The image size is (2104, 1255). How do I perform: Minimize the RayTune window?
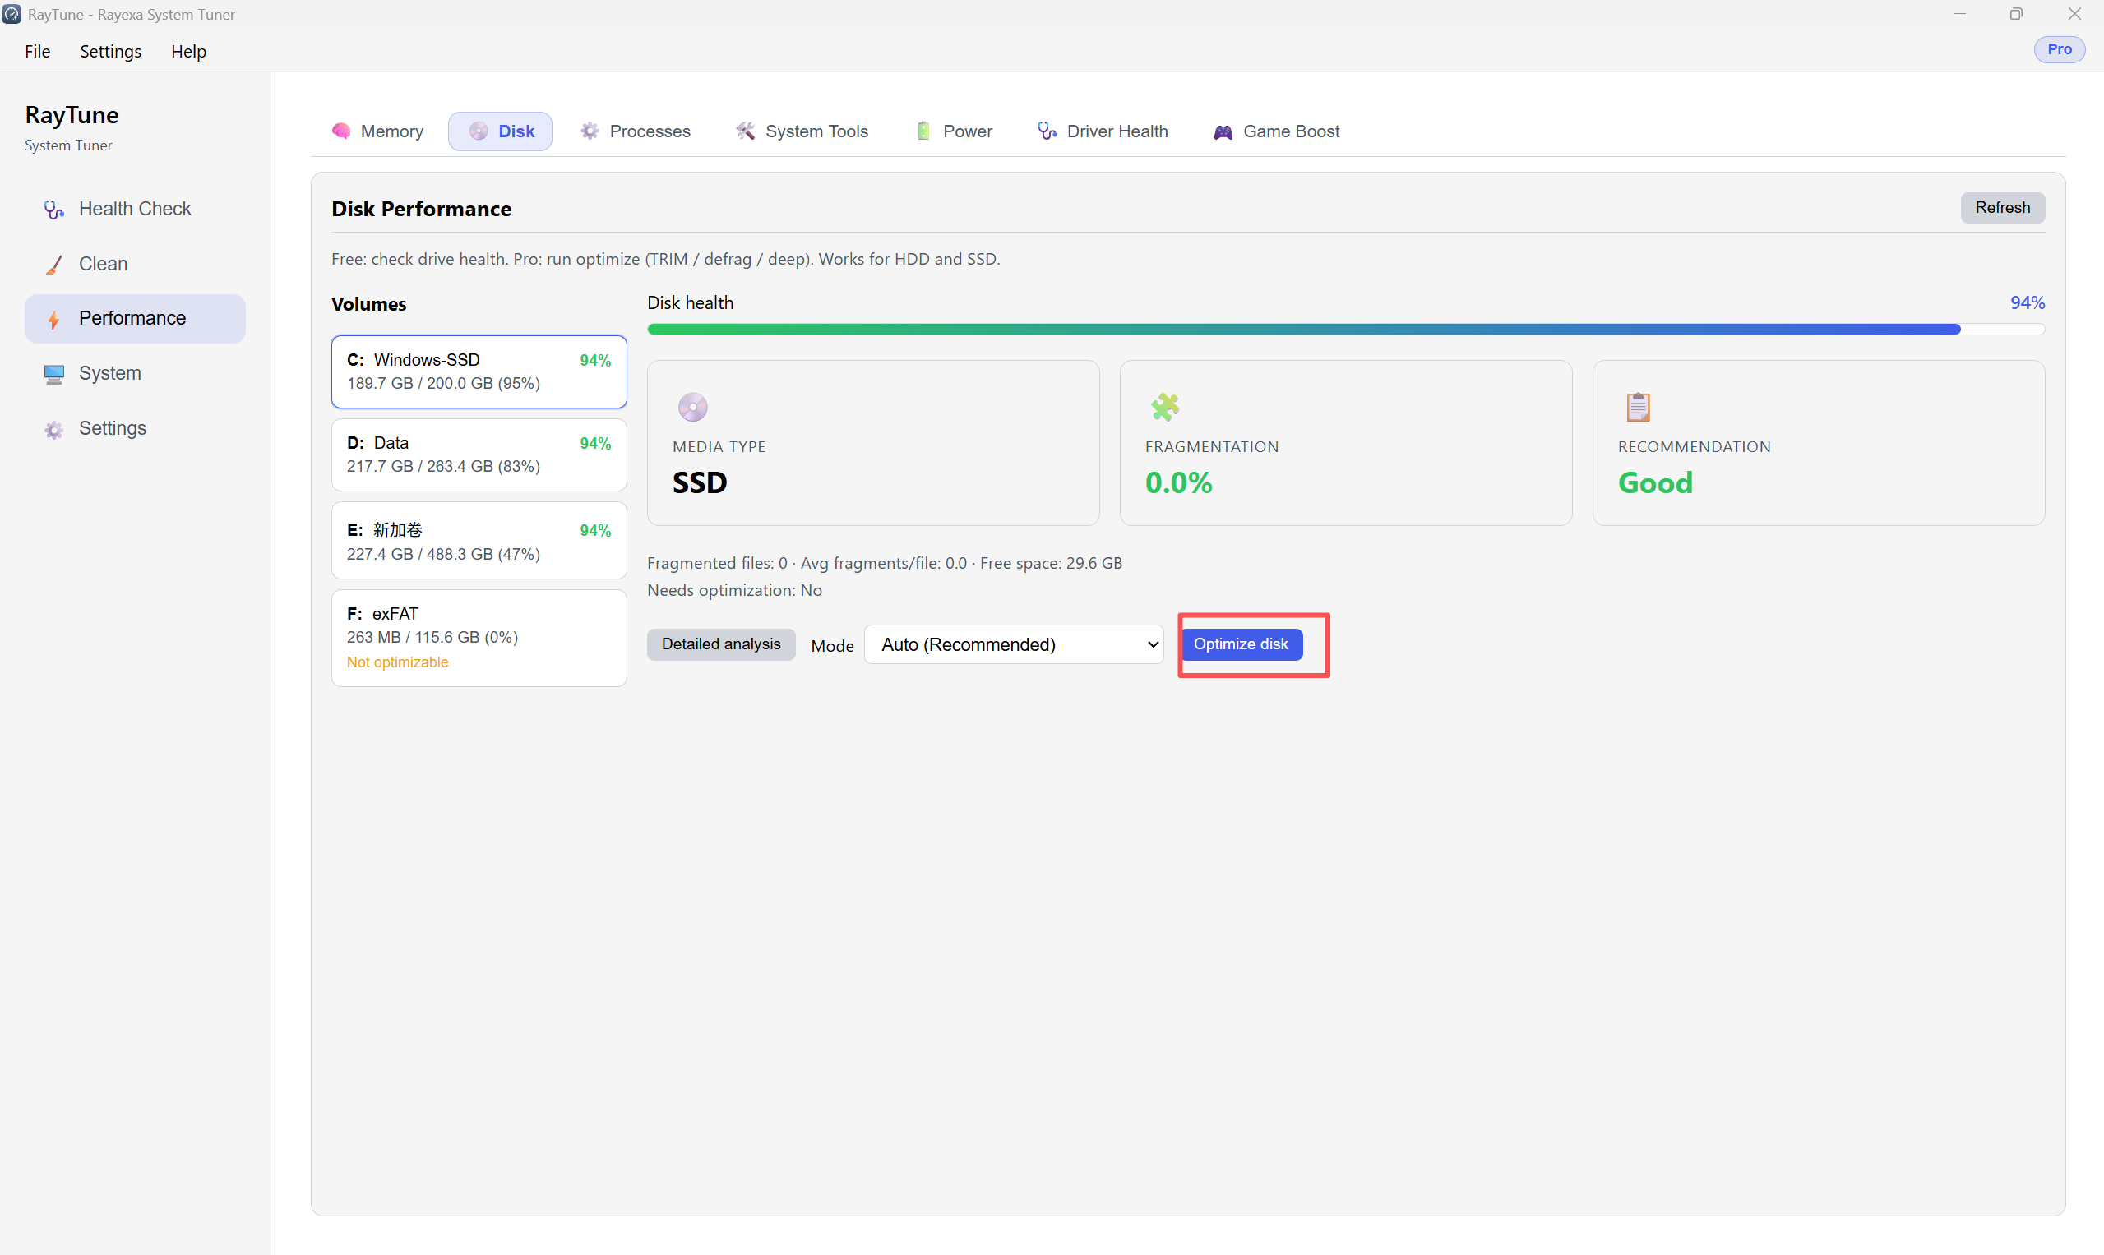click(x=1959, y=14)
